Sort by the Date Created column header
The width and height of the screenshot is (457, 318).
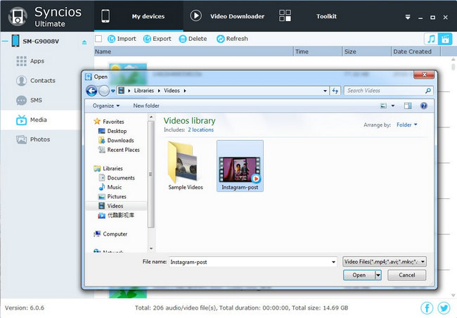(x=416, y=51)
